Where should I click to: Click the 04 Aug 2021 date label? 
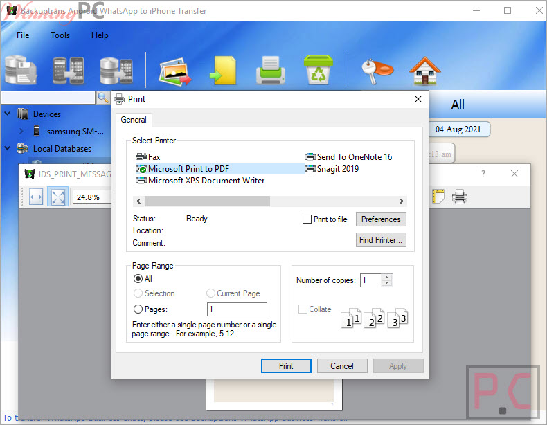(x=458, y=129)
